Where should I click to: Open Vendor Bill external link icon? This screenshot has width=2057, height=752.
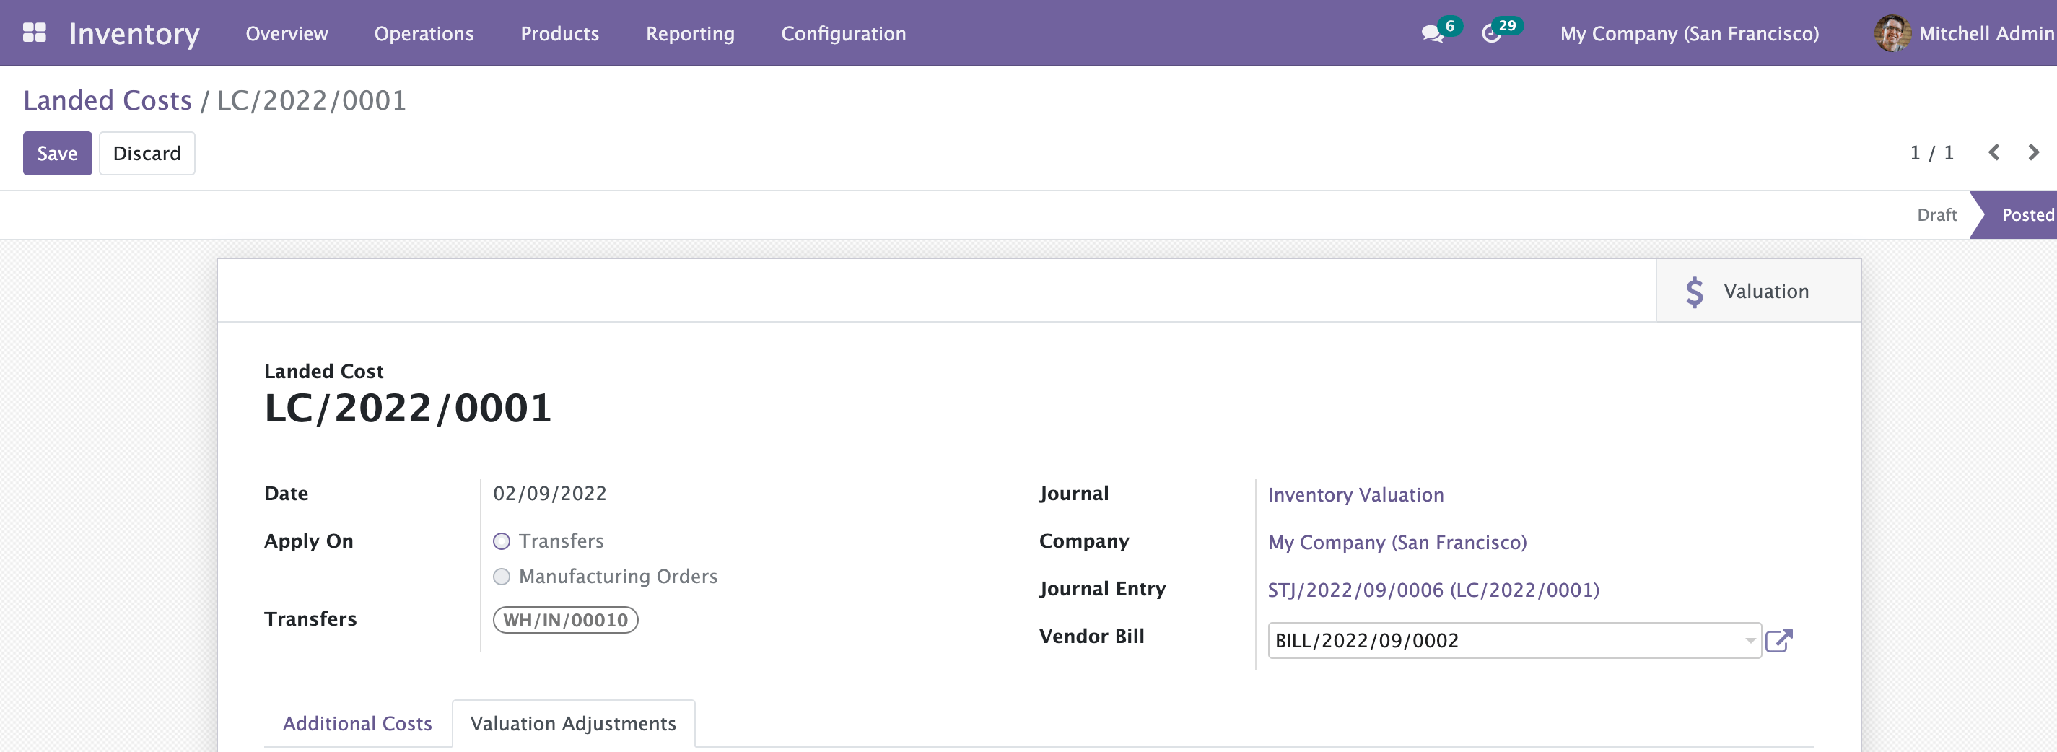point(1779,640)
